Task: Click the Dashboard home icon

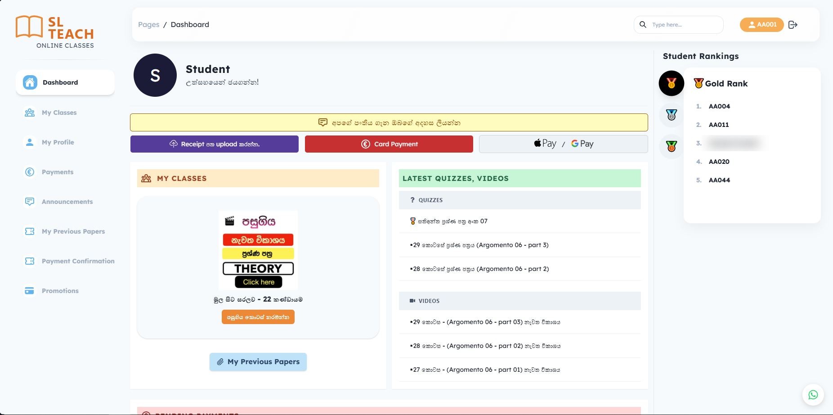Action: [x=30, y=82]
